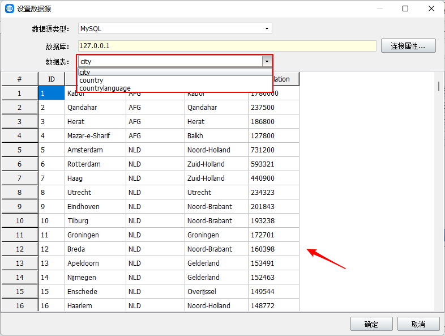445x336 pixels.
Task: Click the cell 'Rotterdam'
Action: tap(95, 164)
